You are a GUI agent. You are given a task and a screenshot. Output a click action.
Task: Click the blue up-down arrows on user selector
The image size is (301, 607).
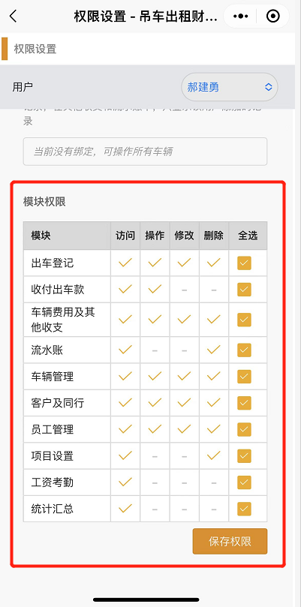coord(269,87)
